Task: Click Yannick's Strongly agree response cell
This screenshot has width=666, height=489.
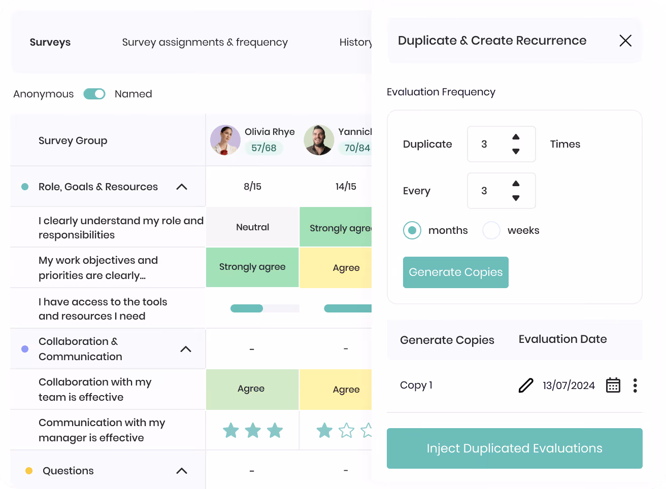Action: pyautogui.click(x=336, y=227)
